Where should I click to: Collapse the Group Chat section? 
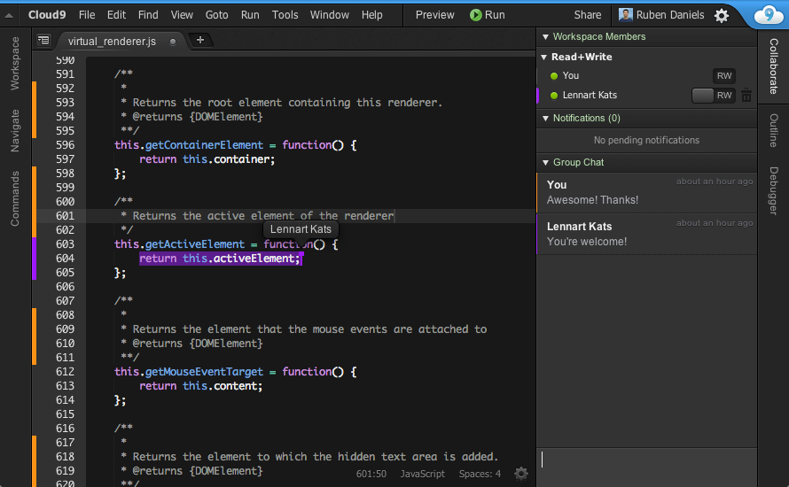(x=545, y=163)
